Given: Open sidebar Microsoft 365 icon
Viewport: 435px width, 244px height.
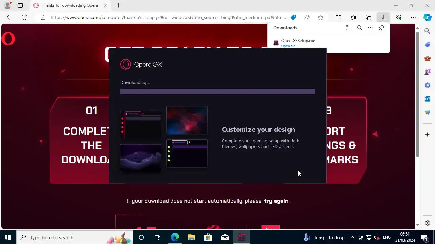Looking at the screenshot, I should pyautogui.click(x=428, y=85).
